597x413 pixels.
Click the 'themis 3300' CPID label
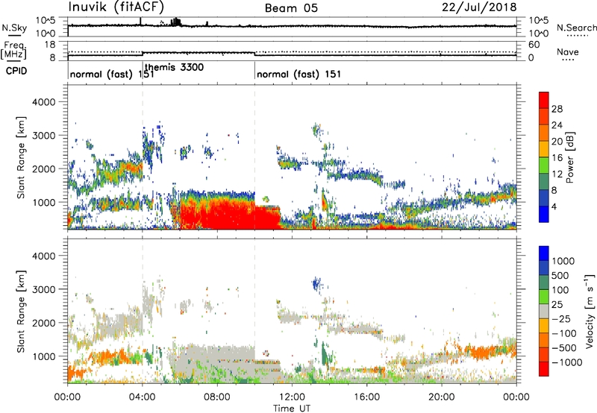(x=174, y=67)
